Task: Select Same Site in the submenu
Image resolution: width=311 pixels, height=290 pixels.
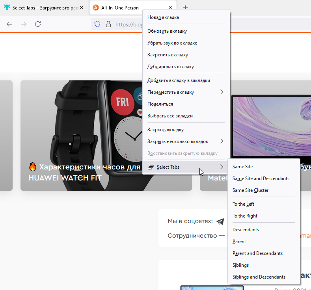Action: [x=264, y=167]
